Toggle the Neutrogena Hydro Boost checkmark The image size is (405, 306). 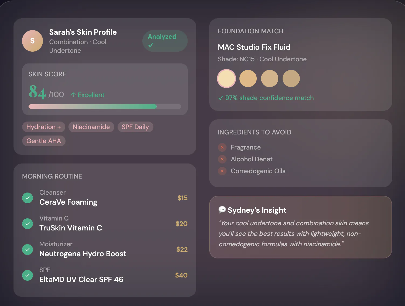coord(28,250)
